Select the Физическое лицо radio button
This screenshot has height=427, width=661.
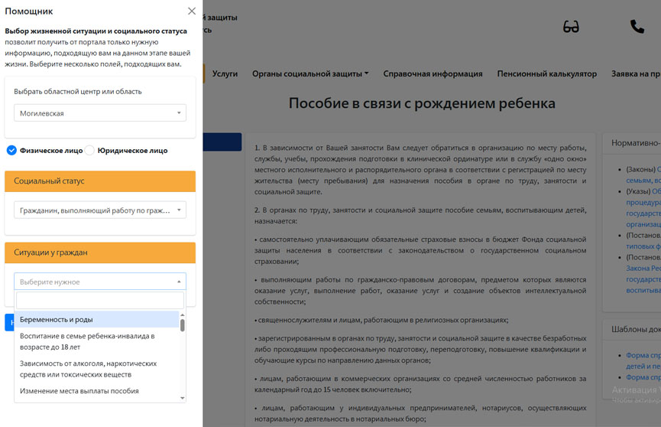[x=11, y=151]
